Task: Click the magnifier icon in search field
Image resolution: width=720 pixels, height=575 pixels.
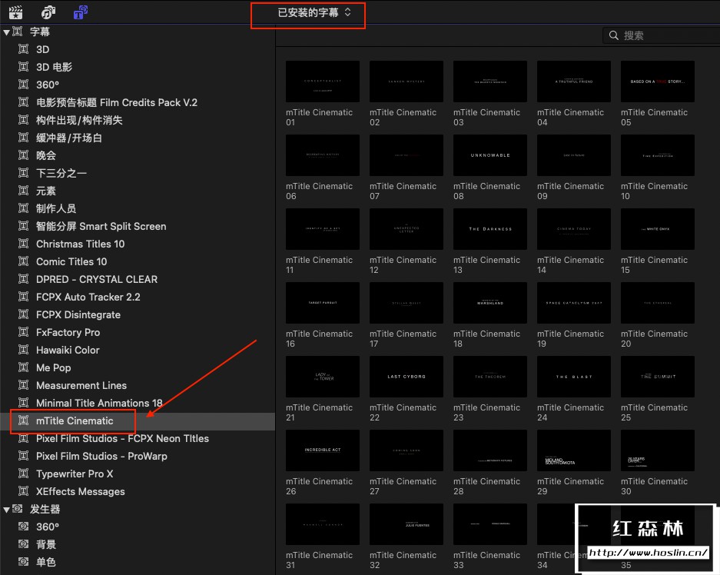Action: click(x=613, y=35)
